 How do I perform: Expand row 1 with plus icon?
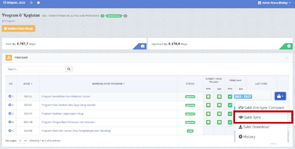pos(10,97)
